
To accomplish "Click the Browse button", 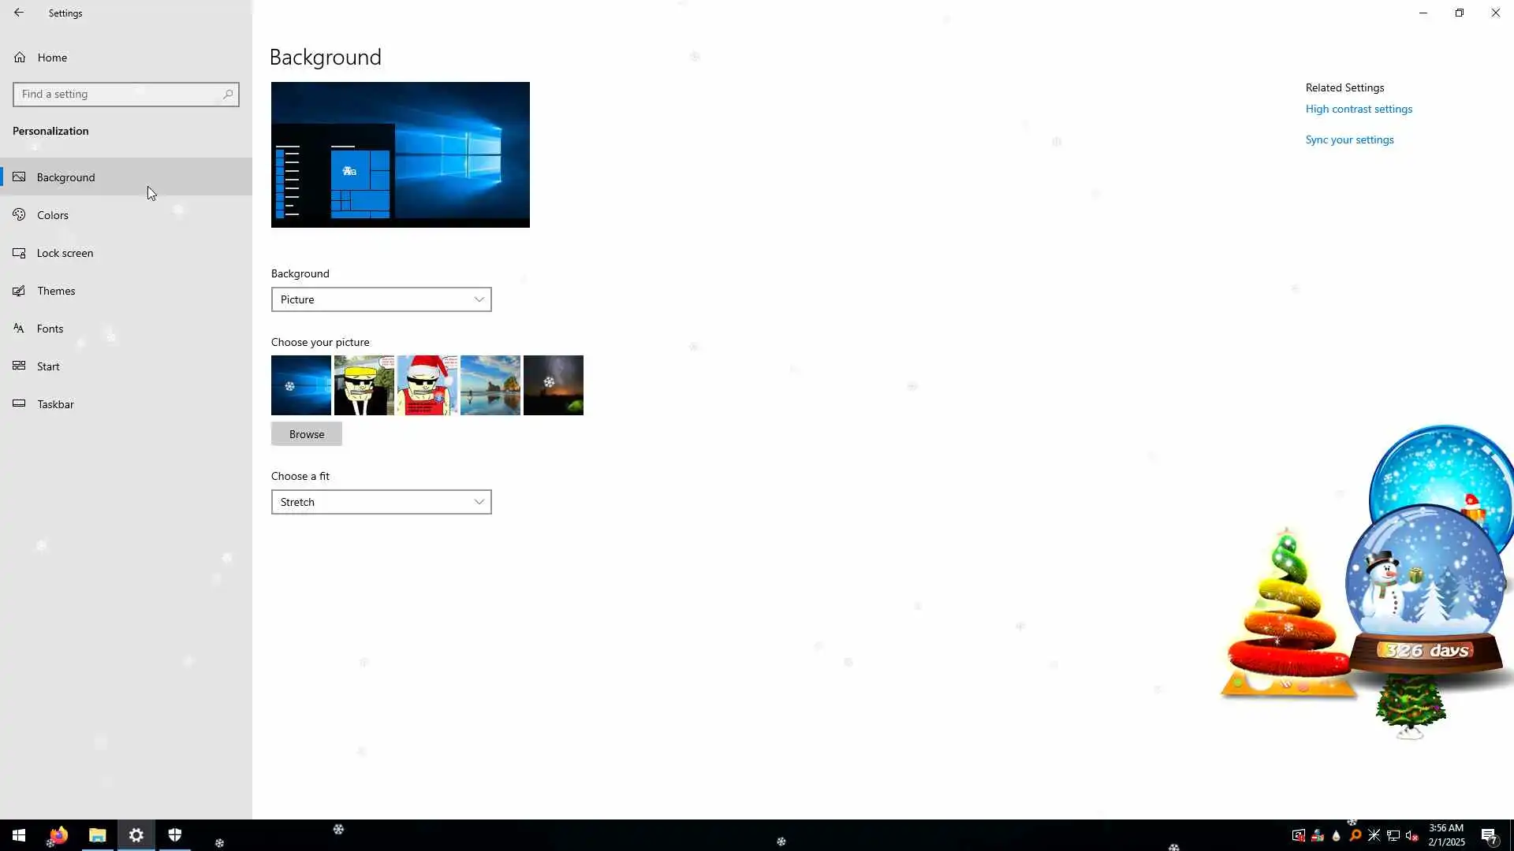I will pos(306,434).
